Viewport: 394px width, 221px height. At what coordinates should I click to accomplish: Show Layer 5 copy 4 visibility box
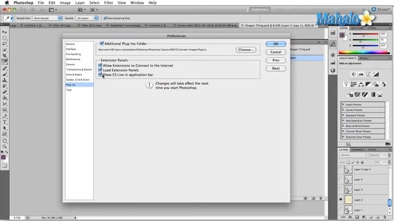coord(340,169)
